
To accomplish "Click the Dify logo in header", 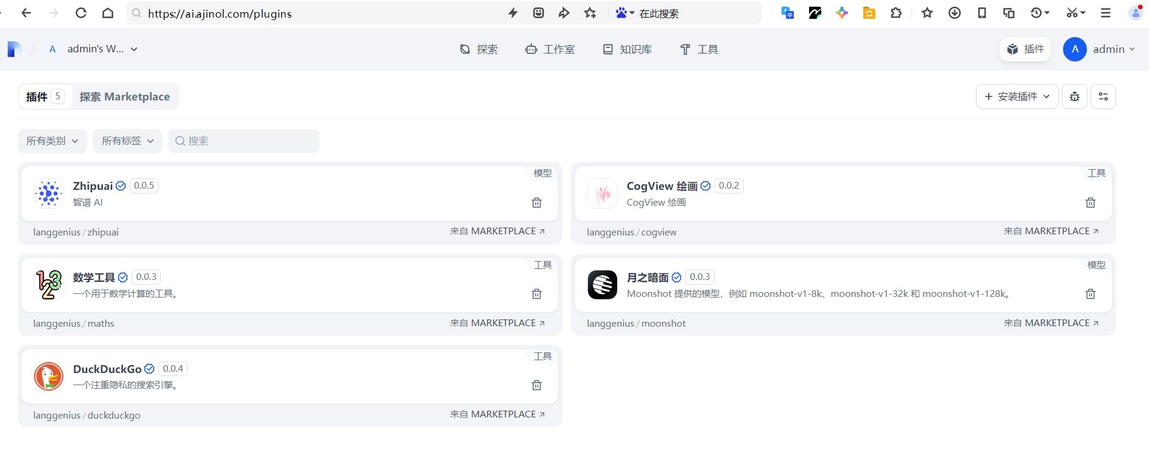I will [14, 49].
